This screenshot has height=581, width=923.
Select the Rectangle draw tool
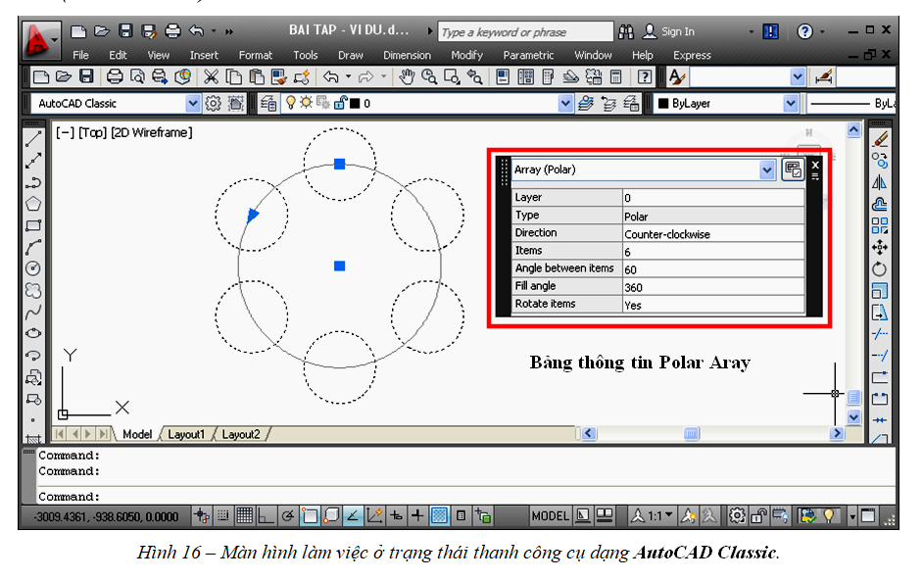[x=33, y=225]
